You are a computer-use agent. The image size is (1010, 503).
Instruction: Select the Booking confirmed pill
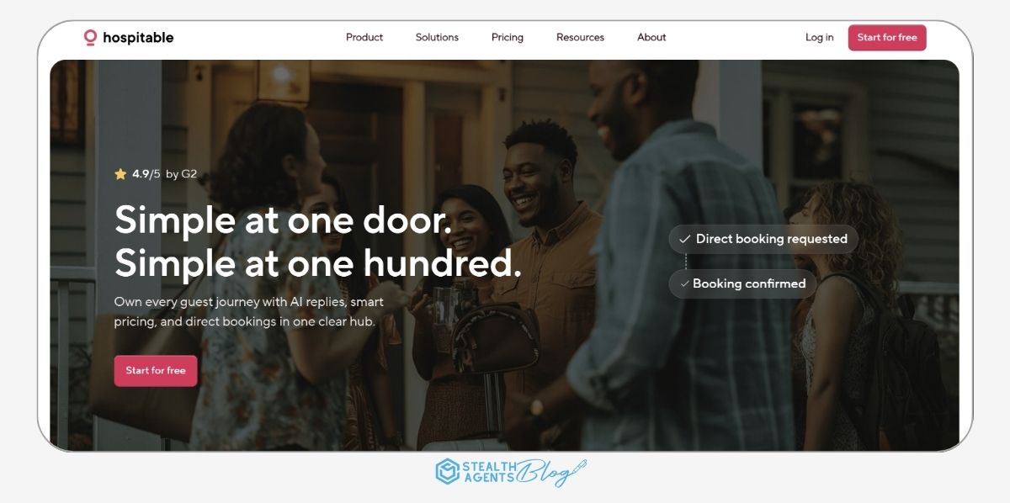742,283
